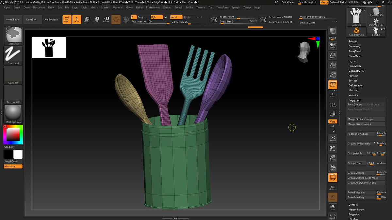
Task: Pick a color in the color picker square
Action: pyautogui.click(x=13, y=135)
